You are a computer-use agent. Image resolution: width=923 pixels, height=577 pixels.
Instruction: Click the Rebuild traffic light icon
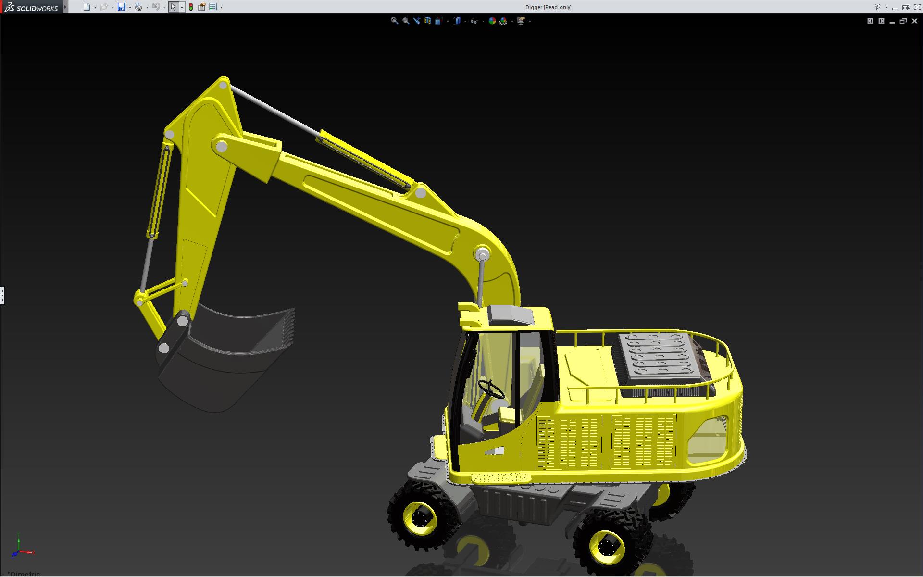[191, 7]
